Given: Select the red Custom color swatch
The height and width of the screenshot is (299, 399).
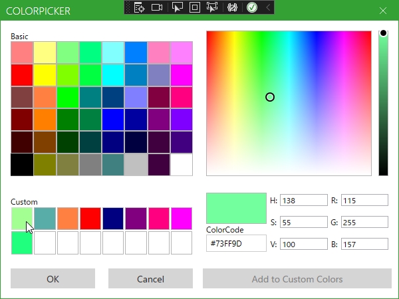Looking at the screenshot, I should click(x=90, y=219).
